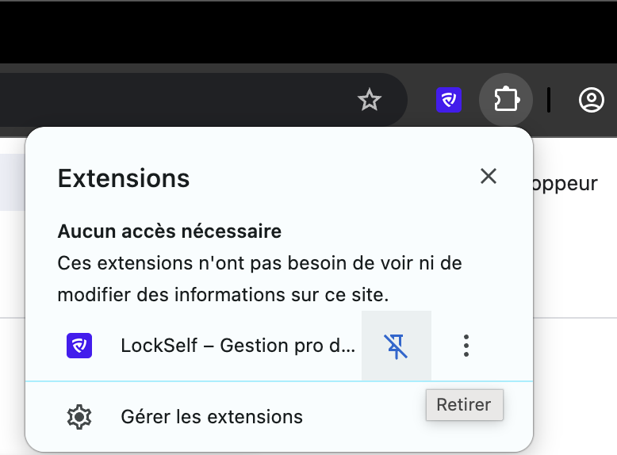Focus the browser address bar
Image resolution: width=617 pixels, height=455 pixels.
pos(177,100)
